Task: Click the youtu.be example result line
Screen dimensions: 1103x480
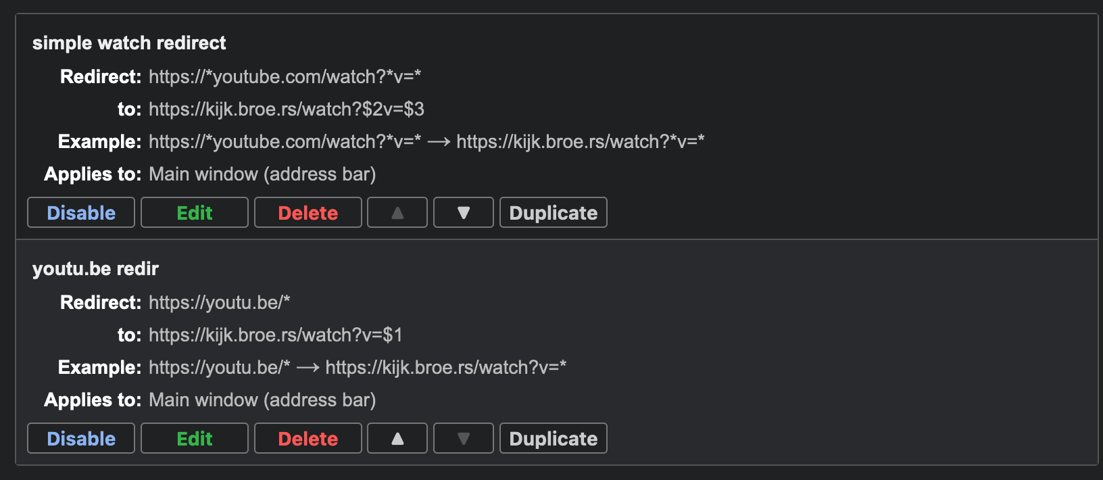Action: point(358,367)
